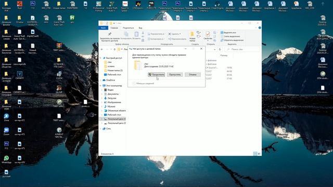Screen dimensions: 333x187
Task: Expand the Меньше сведений details toggle
Action: click(143, 84)
